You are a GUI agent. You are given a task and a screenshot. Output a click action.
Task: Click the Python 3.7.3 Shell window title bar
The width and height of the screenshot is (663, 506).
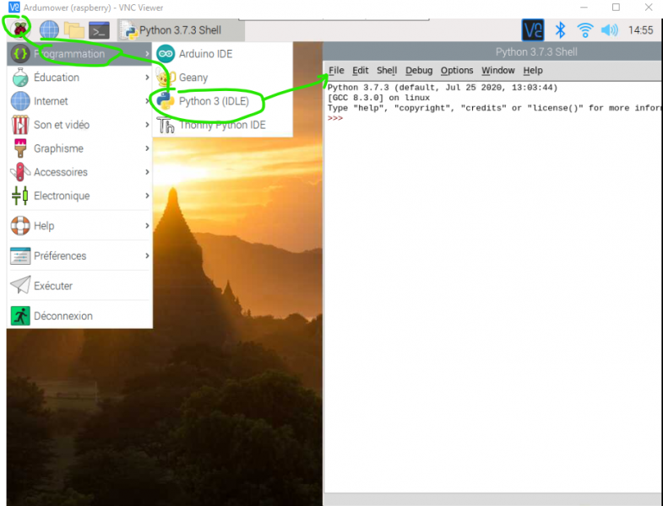point(492,52)
